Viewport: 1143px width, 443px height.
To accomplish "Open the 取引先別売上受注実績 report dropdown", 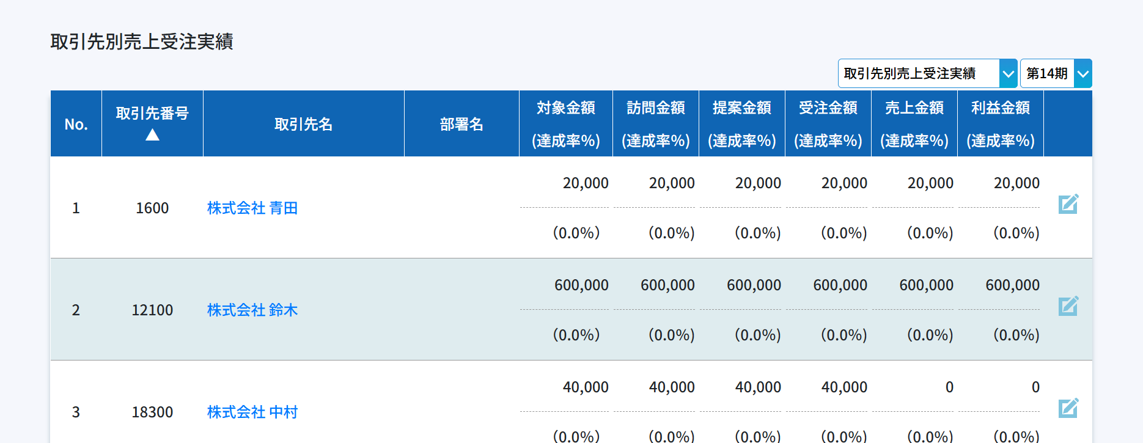I will tap(927, 73).
